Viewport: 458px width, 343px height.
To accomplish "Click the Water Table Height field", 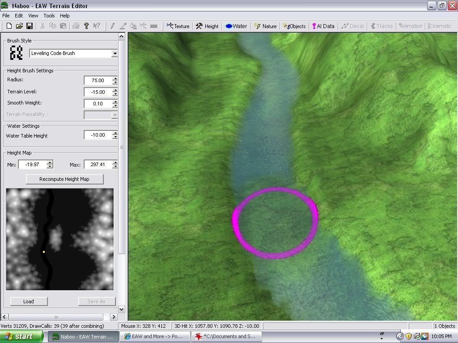I will click(98, 135).
